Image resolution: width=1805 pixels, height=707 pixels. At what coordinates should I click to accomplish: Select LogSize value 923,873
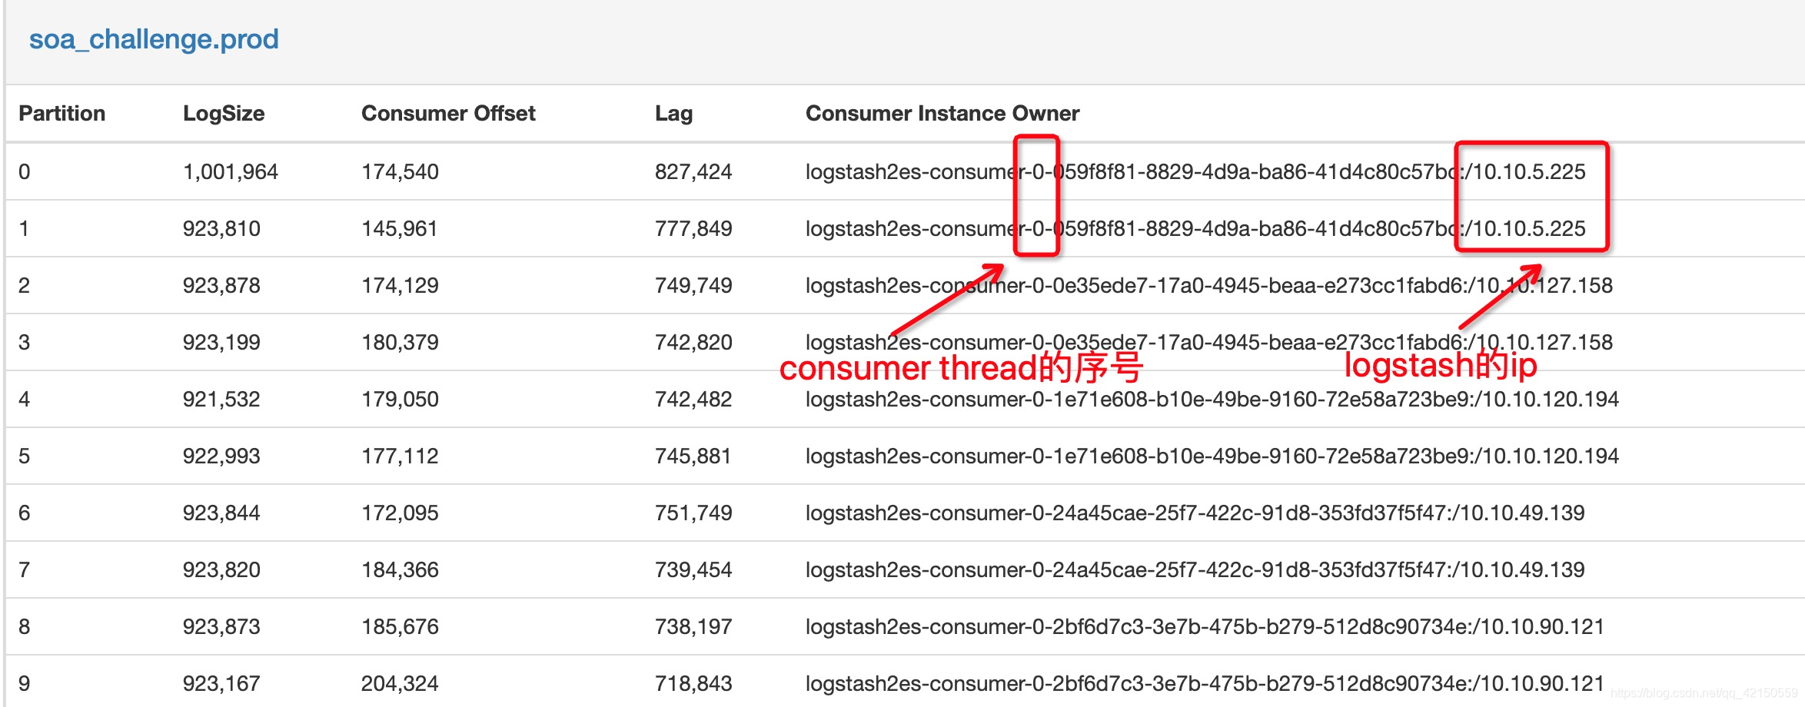click(221, 626)
